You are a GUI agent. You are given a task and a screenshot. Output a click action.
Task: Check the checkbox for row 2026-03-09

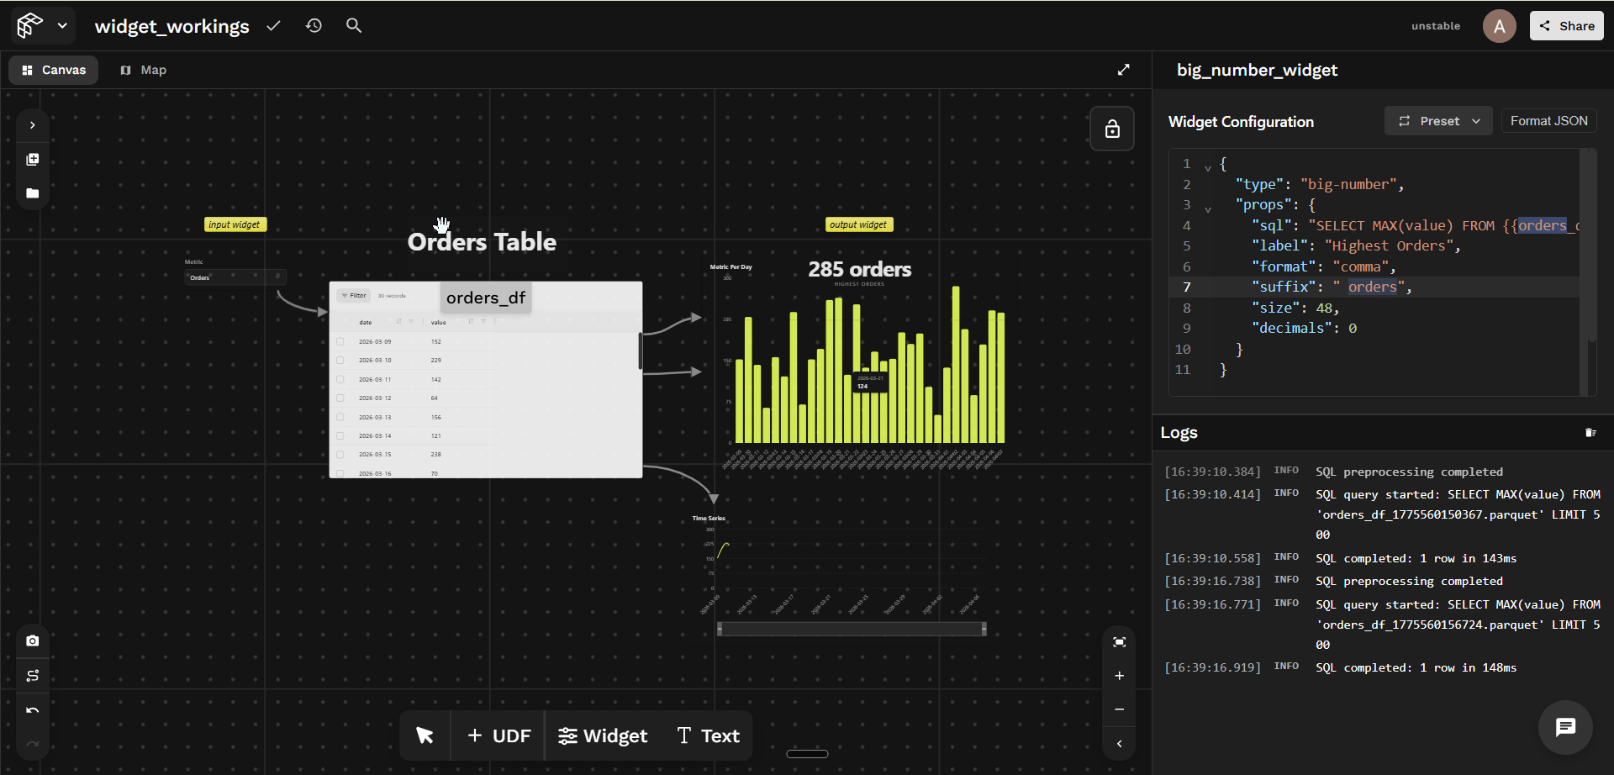coord(340,341)
